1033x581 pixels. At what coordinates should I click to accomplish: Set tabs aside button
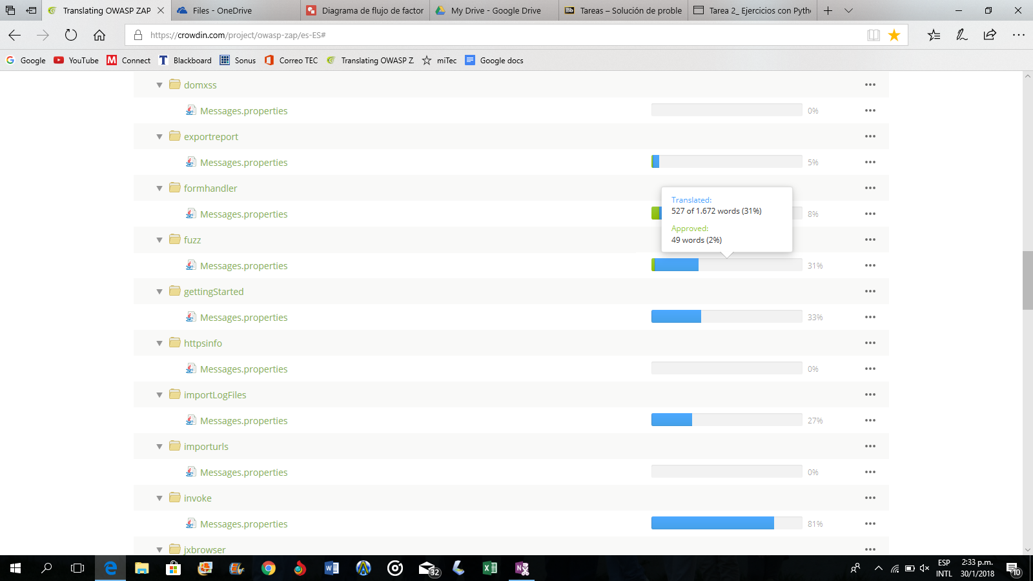point(31,10)
